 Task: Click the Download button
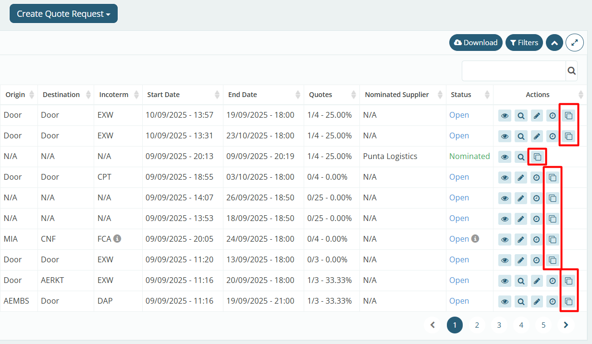(476, 43)
